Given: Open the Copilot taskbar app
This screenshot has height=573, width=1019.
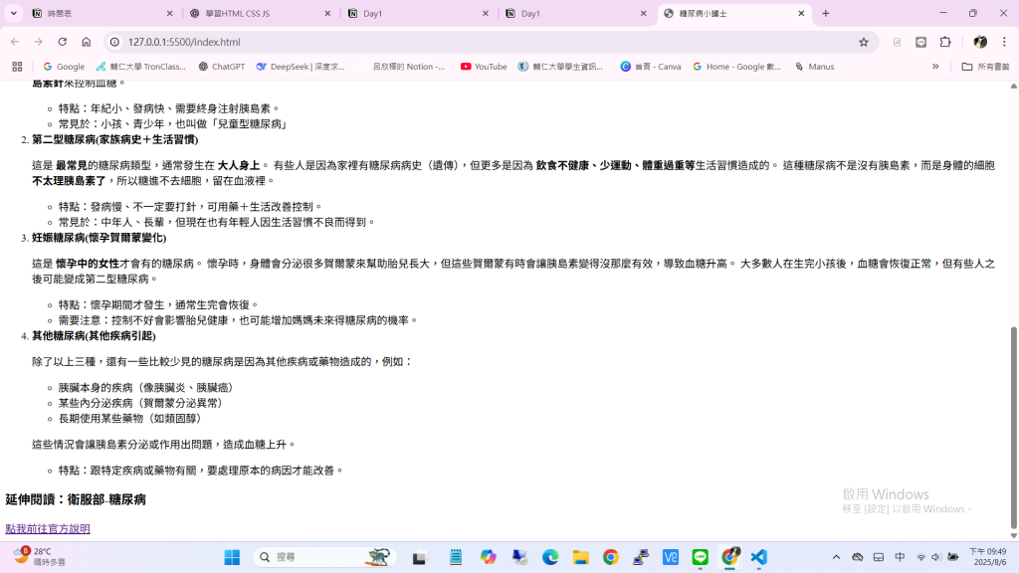Looking at the screenshot, I should pyautogui.click(x=488, y=557).
